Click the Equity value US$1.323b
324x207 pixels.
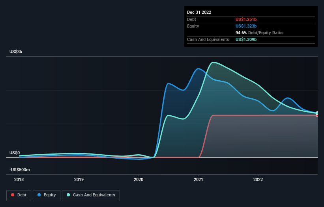[246, 26]
